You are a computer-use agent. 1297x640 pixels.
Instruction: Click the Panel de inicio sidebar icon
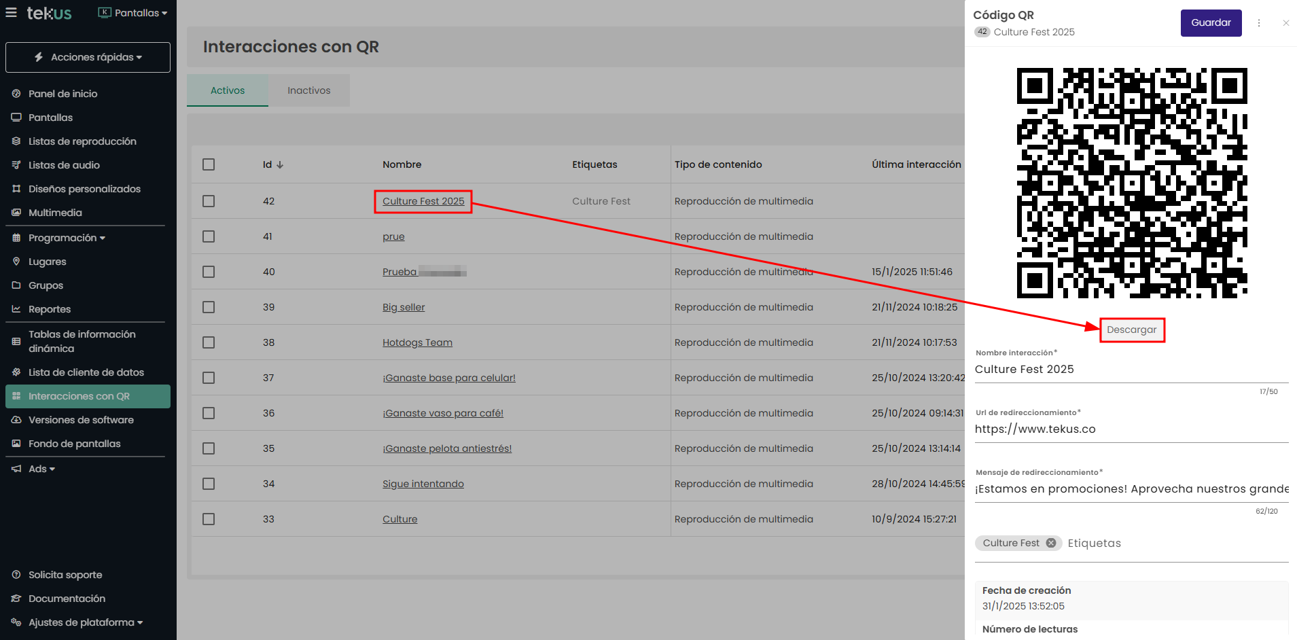(16, 94)
